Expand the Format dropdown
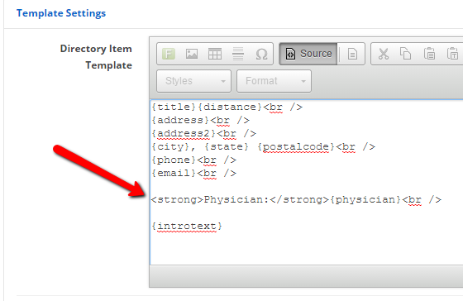Screen dimensions: 463x301 tap(274, 81)
